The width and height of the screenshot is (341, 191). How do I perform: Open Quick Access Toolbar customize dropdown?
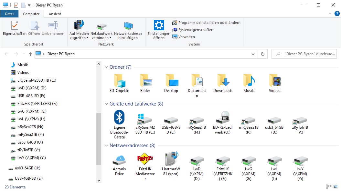pos(29,5)
